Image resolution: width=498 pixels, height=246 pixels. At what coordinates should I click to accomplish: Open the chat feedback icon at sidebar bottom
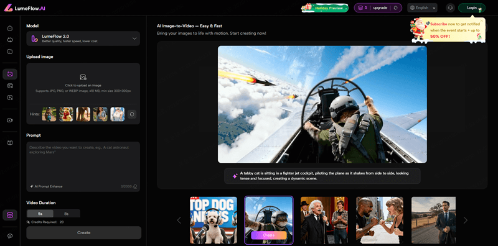pyautogui.click(x=10, y=235)
